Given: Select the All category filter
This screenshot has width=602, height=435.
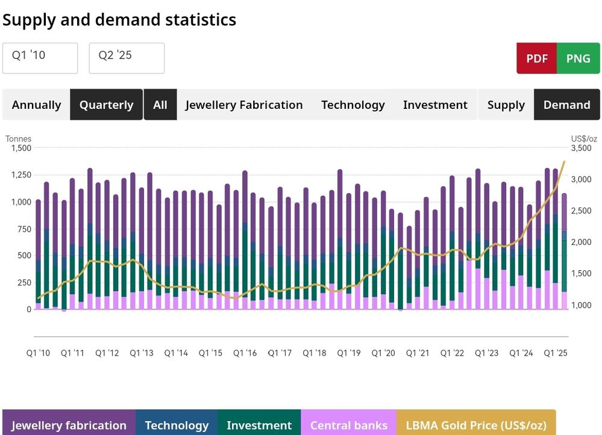Looking at the screenshot, I should click(160, 105).
